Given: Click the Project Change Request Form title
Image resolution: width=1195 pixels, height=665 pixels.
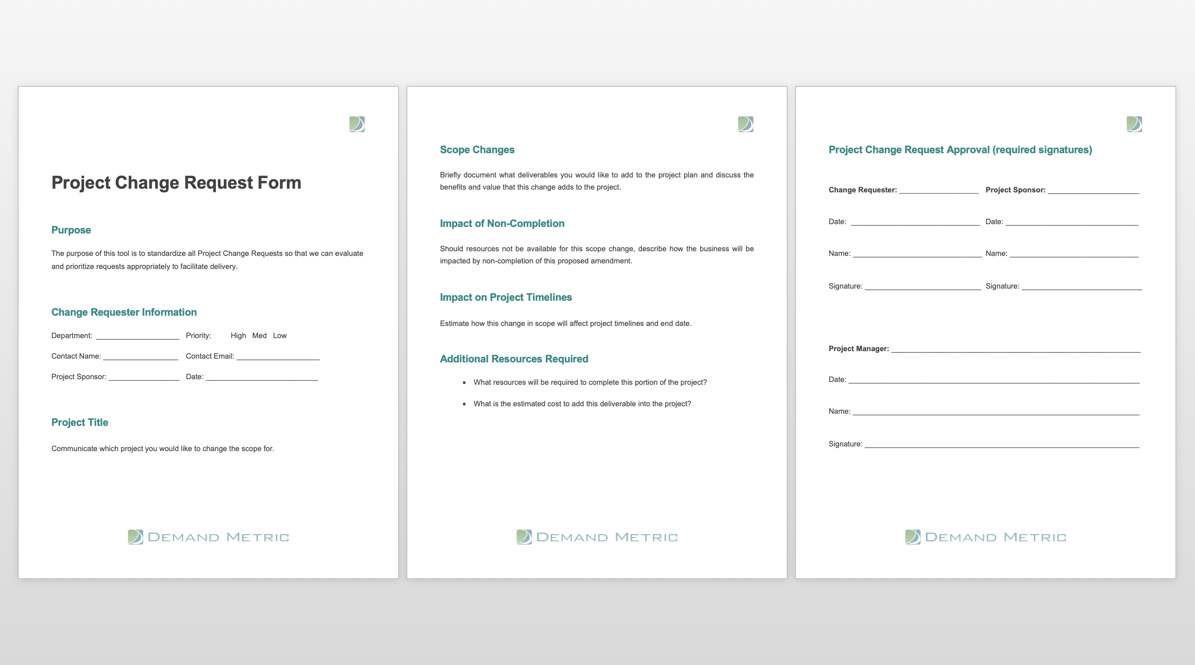Looking at the screenshot, I should 176,183.
